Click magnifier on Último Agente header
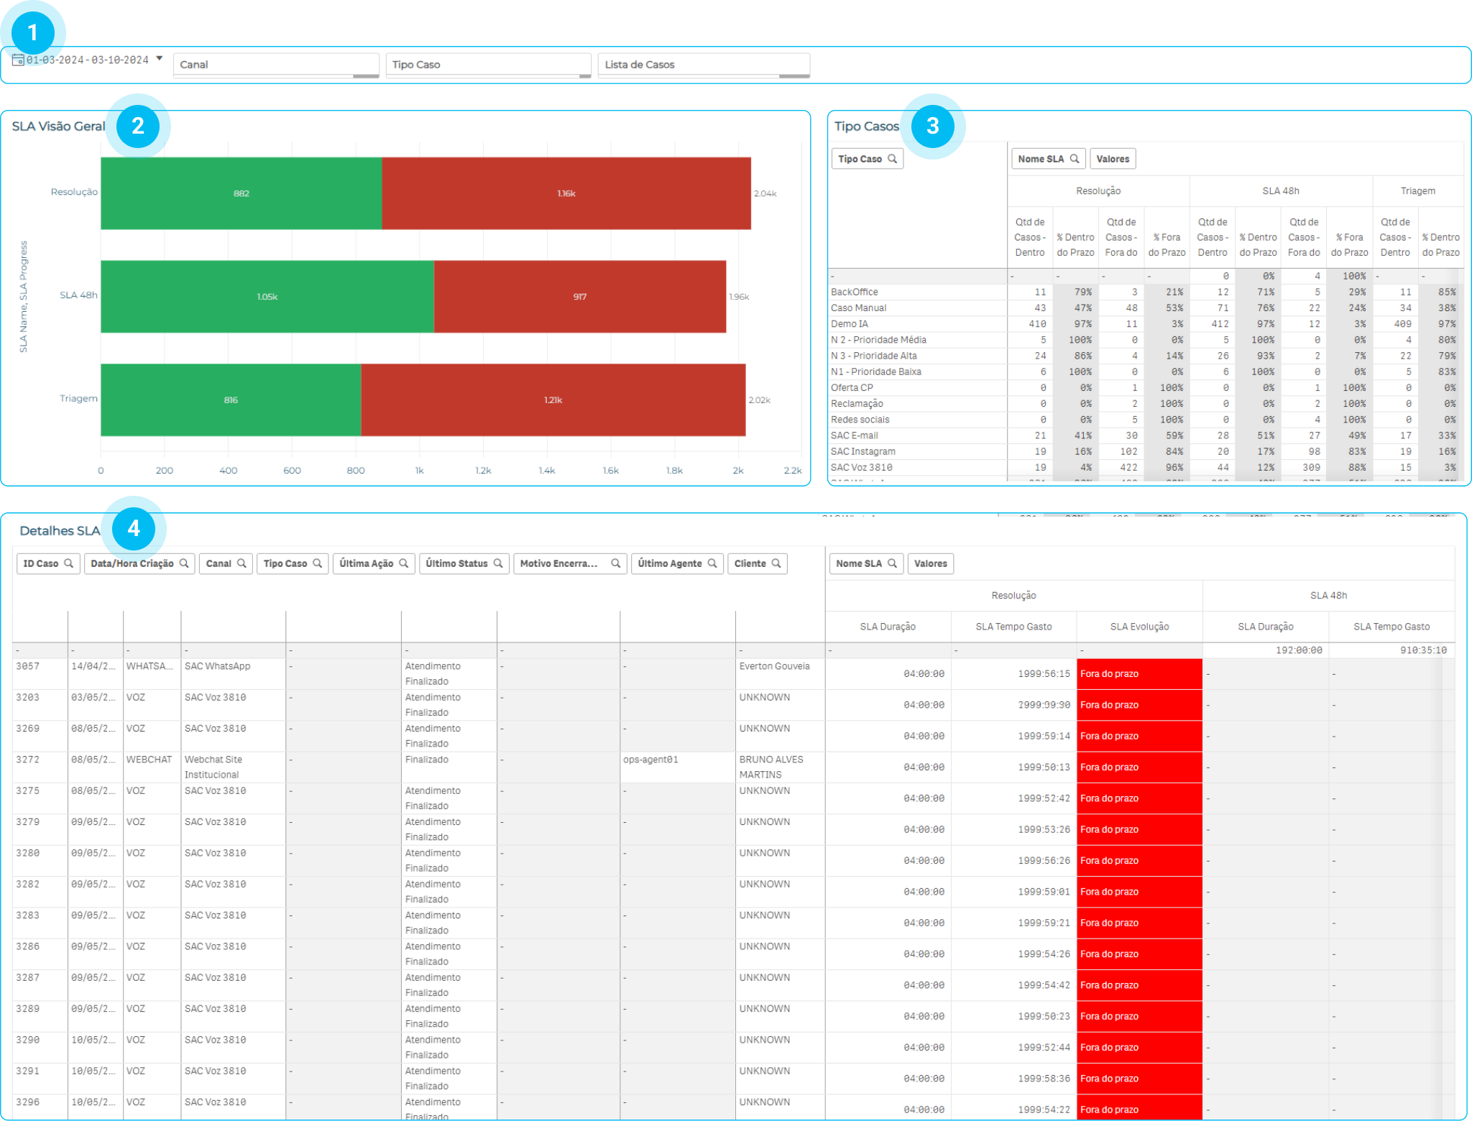1472x1121 pixels. point(712,563)
